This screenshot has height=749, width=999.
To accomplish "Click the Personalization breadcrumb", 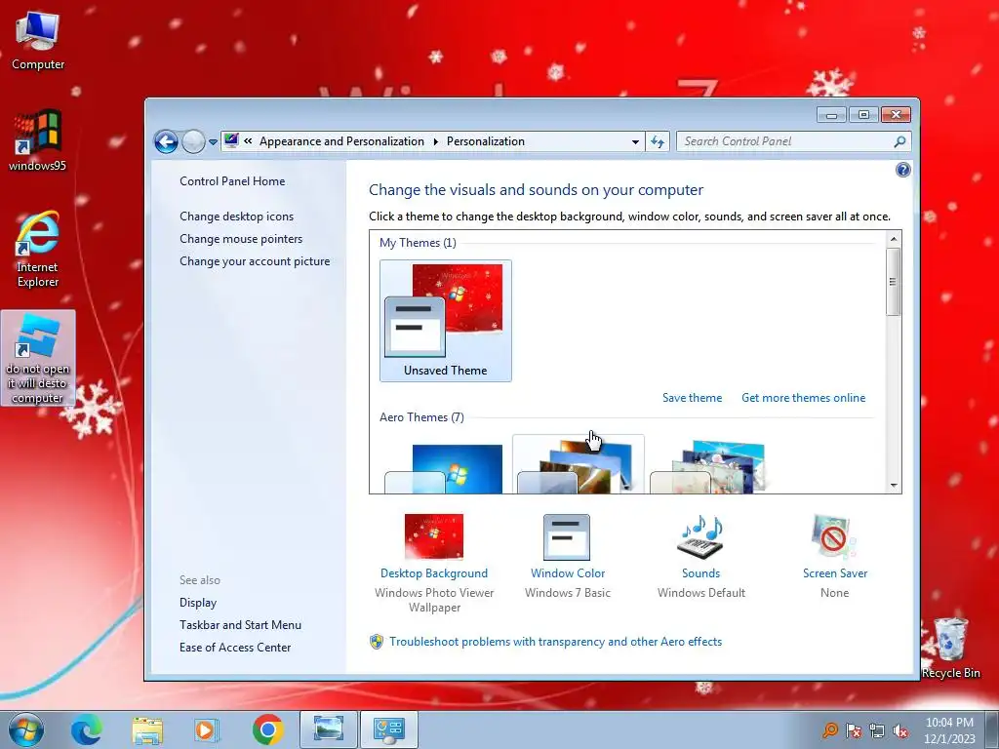I will tap(486, 141).
